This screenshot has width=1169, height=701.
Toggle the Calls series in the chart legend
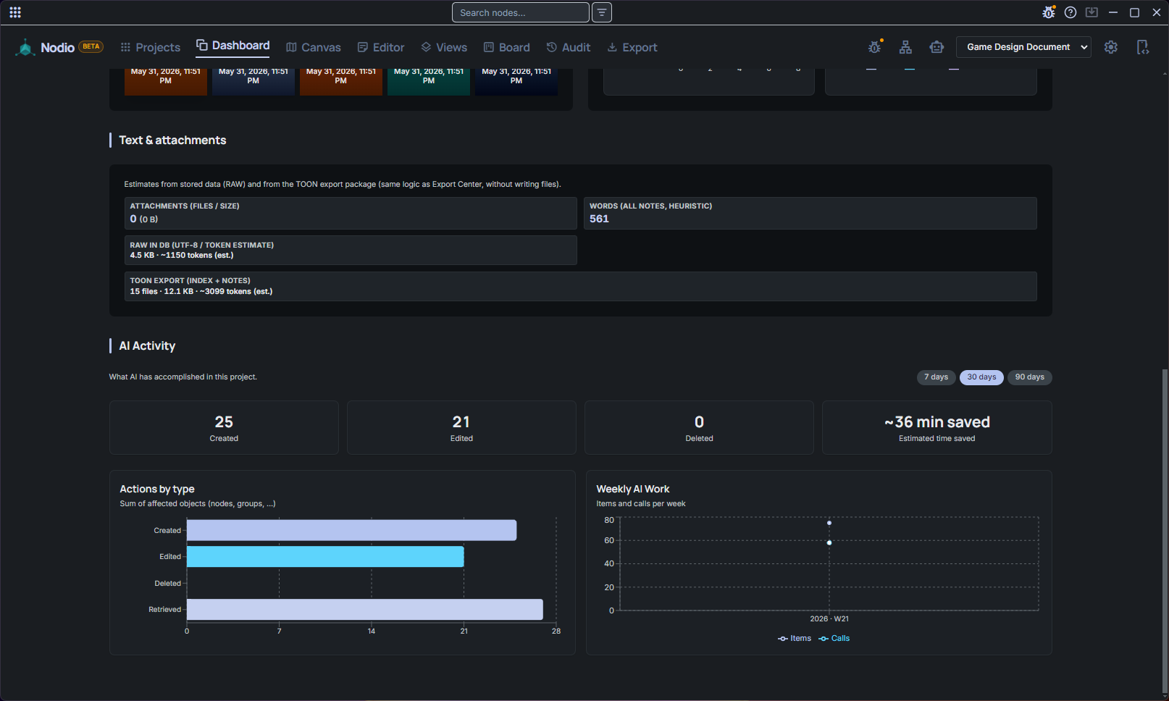[834, 639]
